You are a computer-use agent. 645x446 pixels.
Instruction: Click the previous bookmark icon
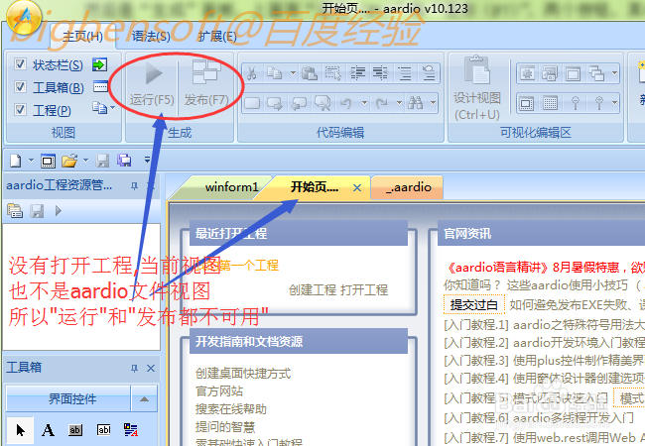pyautogui.click(x=299, y=103)
